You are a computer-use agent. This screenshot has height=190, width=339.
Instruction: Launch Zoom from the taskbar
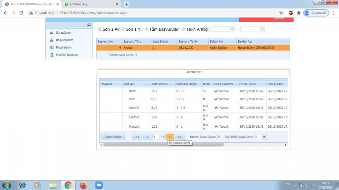[x=99, y=185]
